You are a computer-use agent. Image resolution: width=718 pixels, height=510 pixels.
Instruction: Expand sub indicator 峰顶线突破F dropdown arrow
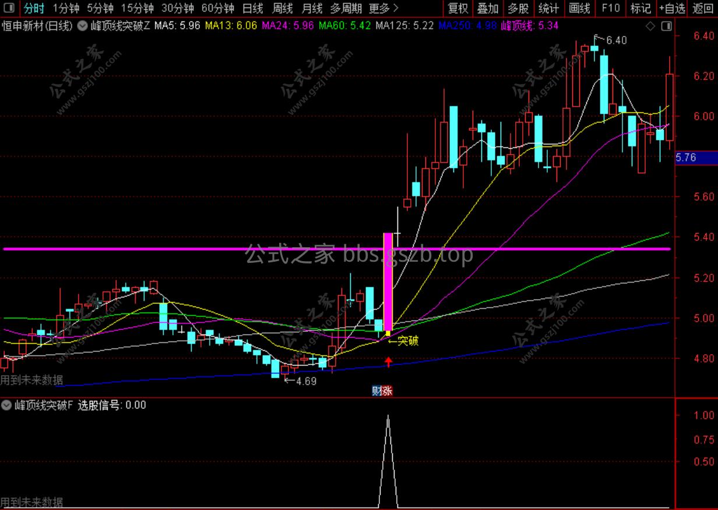click(x=7, y=405)
